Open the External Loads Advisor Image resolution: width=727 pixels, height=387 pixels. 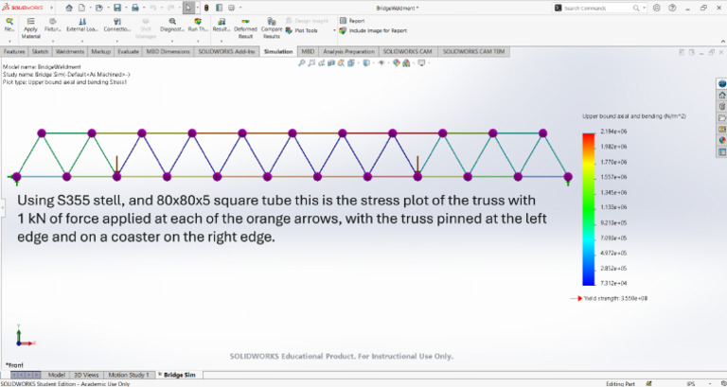coord(82,25)
